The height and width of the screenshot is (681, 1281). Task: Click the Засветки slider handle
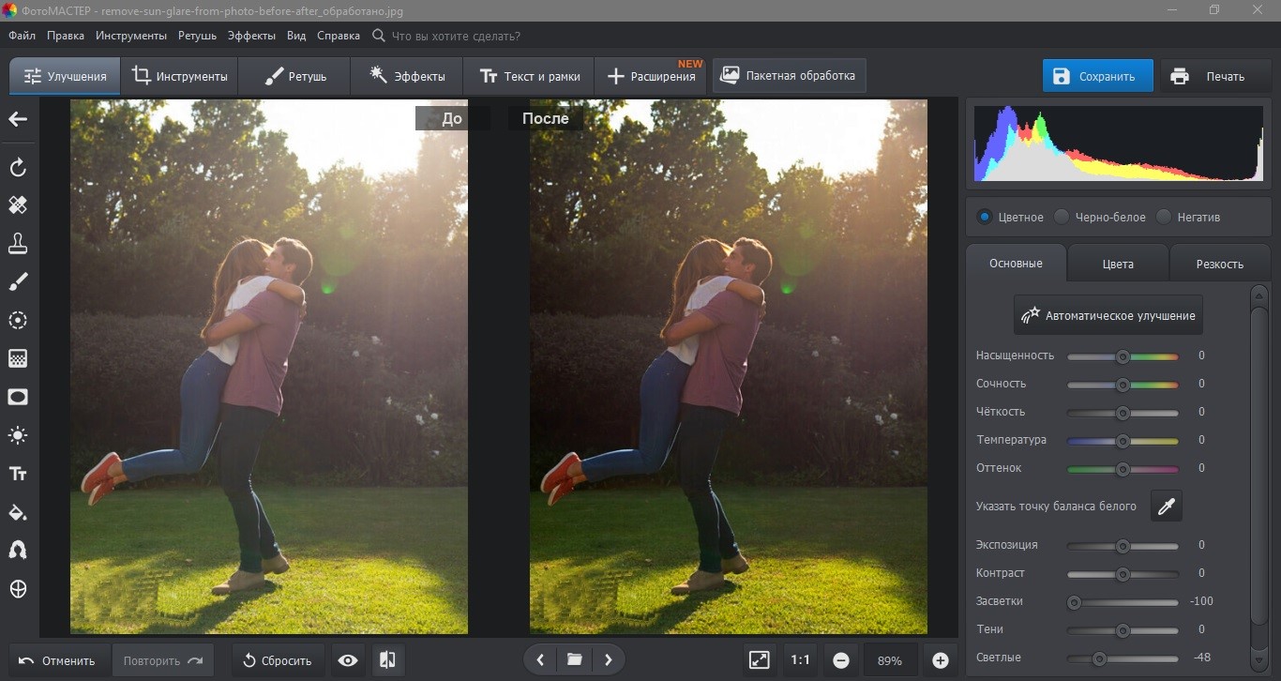coord(1075,602)
